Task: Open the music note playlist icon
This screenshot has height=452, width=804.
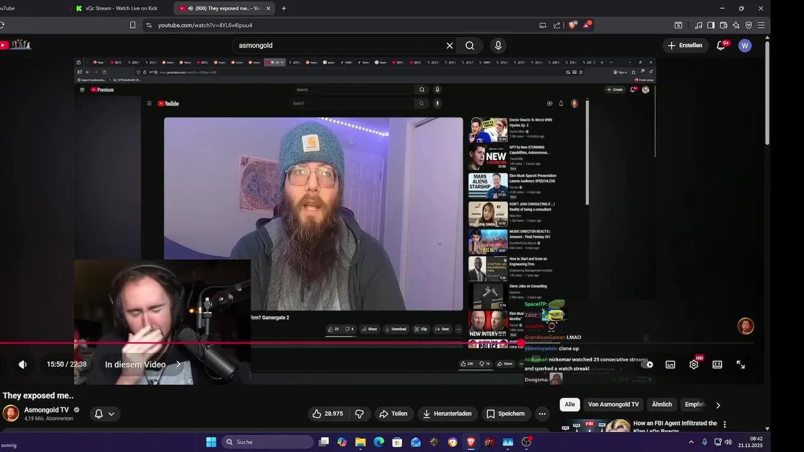Action: 698,25
